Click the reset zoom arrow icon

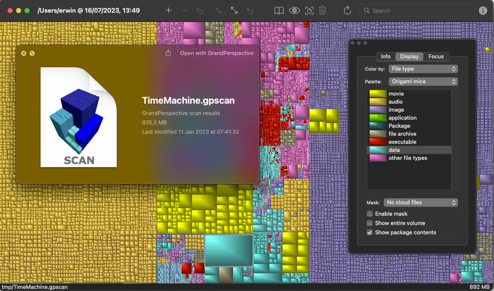tap(200, 11)
